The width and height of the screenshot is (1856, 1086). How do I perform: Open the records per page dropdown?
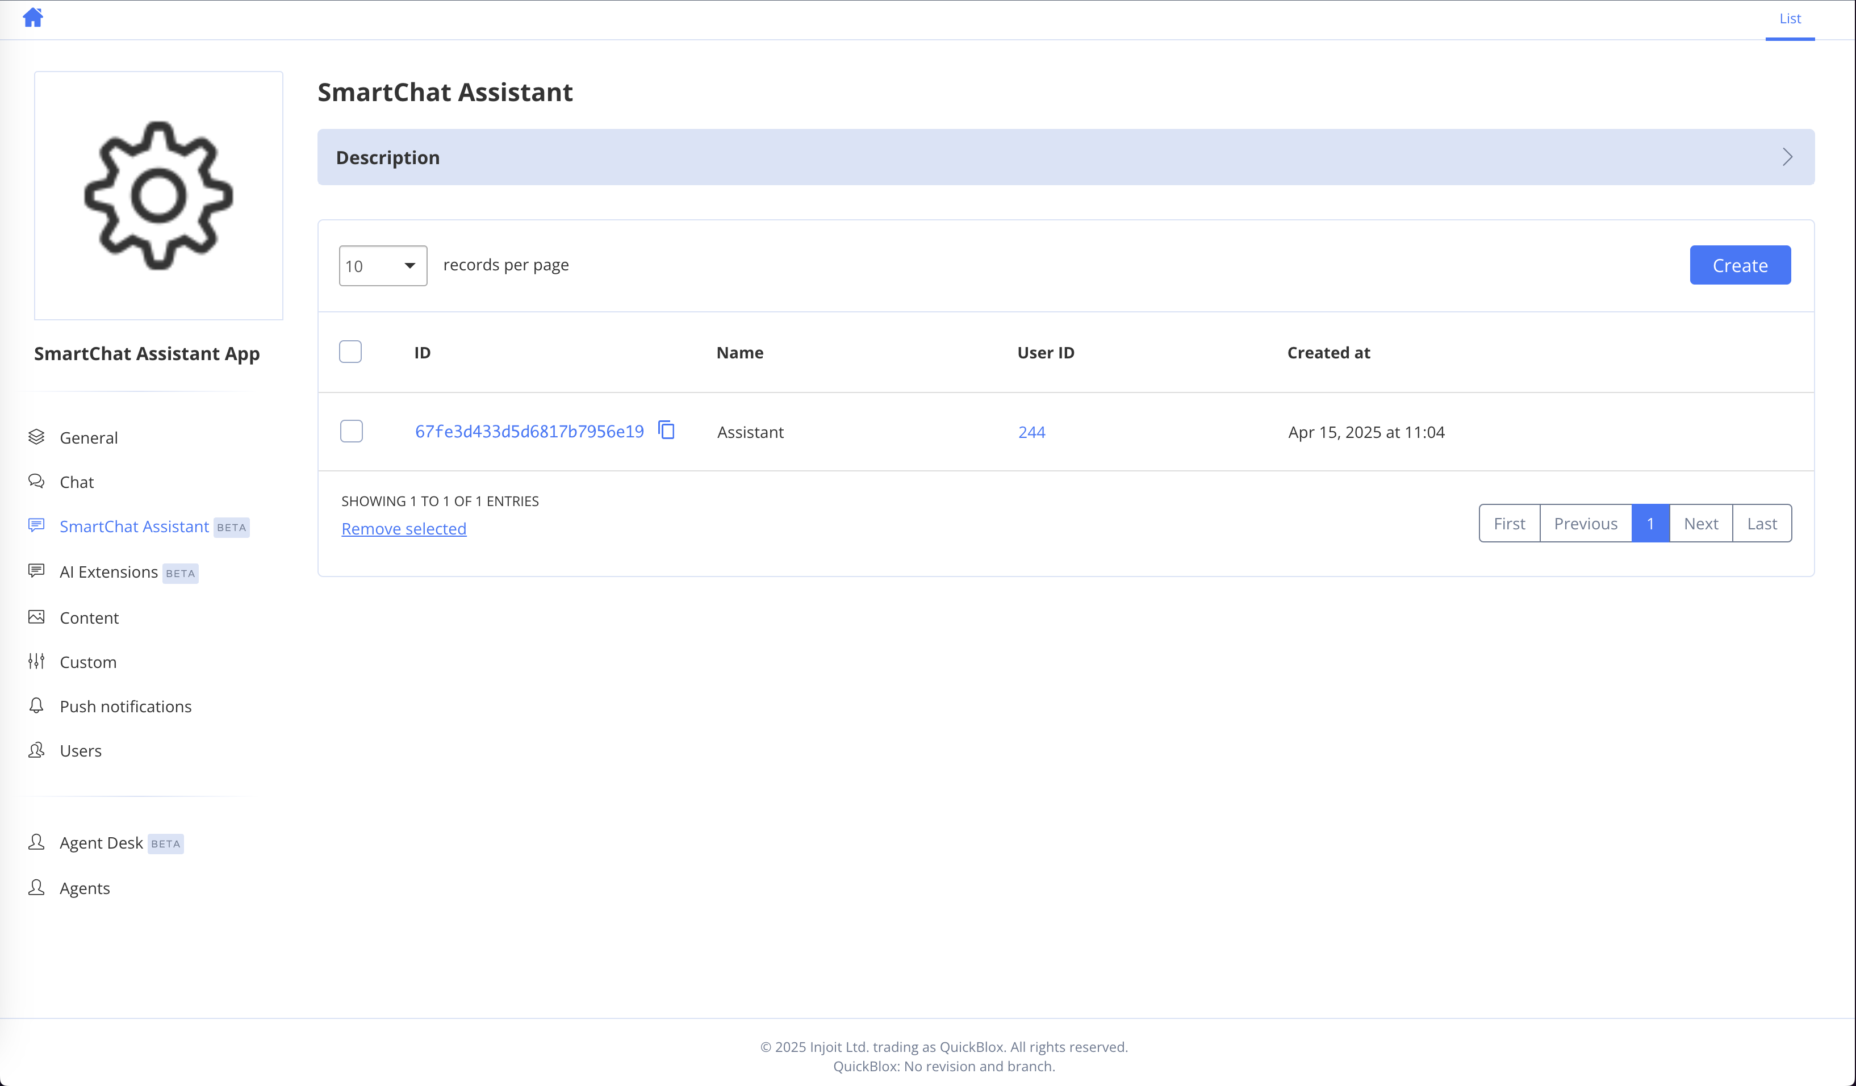point(382,265)
